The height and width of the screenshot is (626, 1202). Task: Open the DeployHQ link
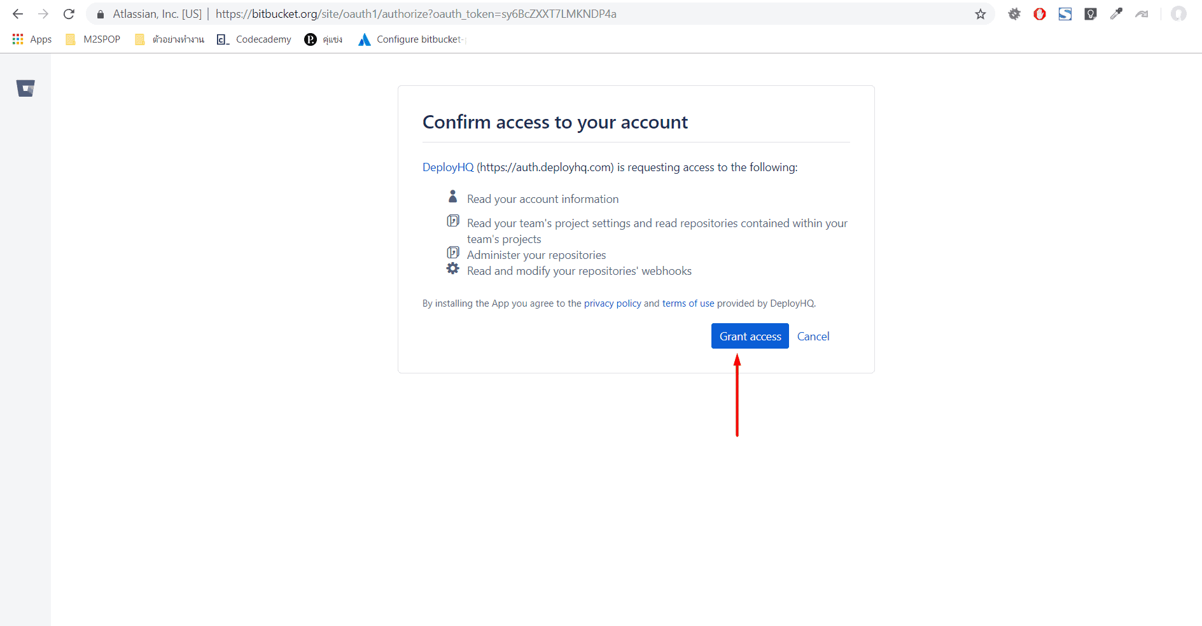point(447,167)
